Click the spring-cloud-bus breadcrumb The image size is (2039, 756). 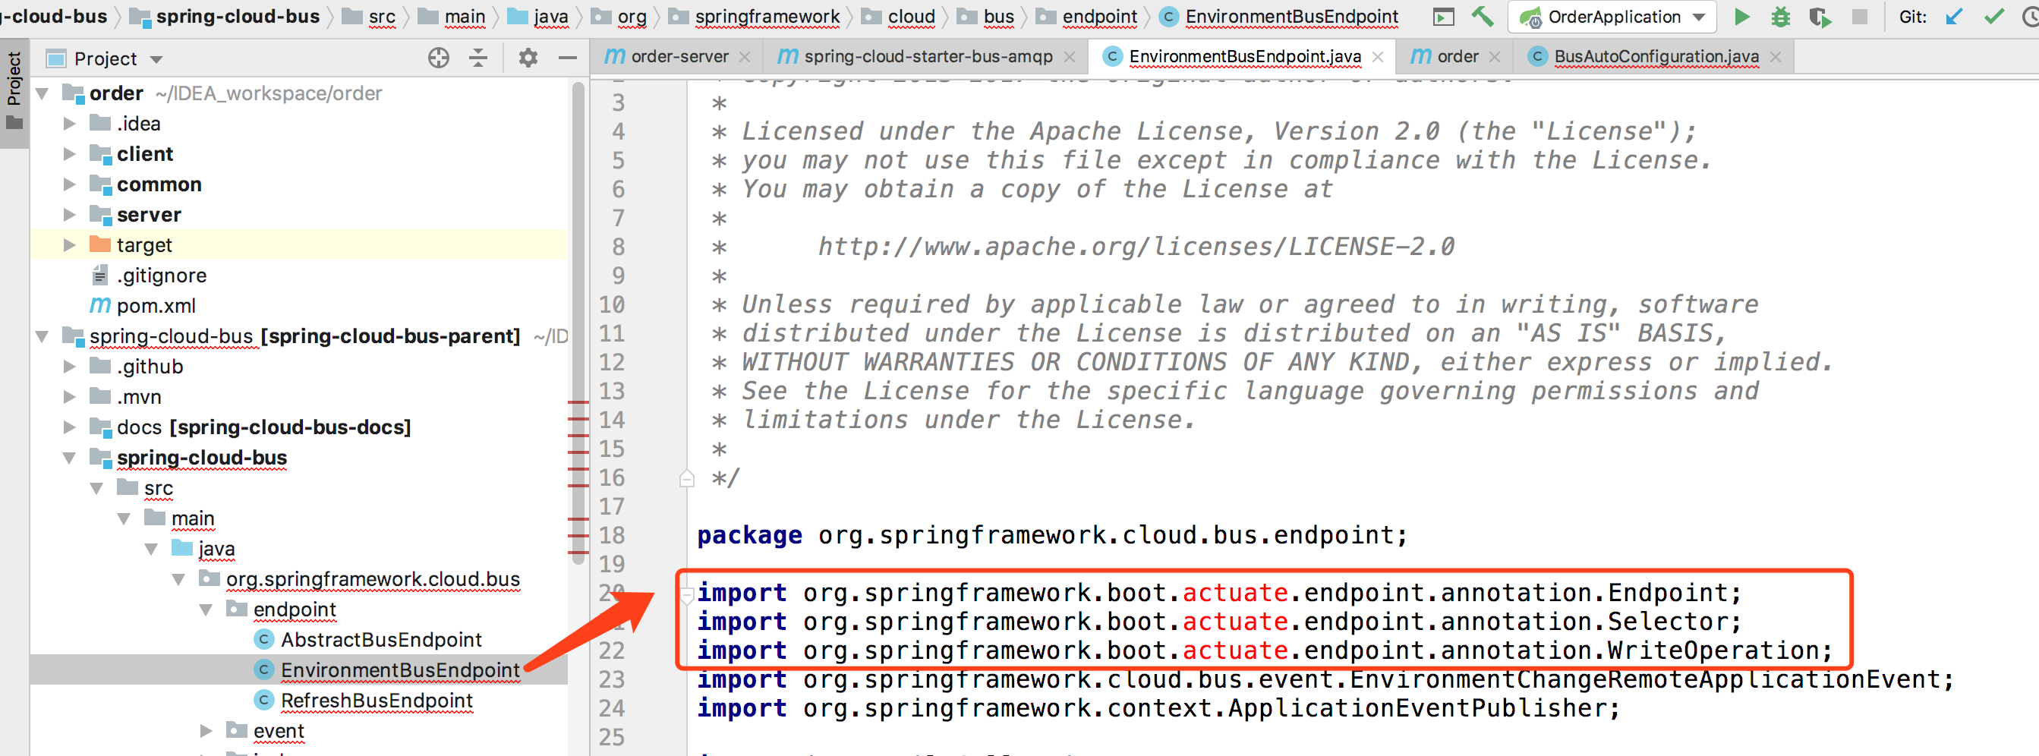[x=238, y=17]
